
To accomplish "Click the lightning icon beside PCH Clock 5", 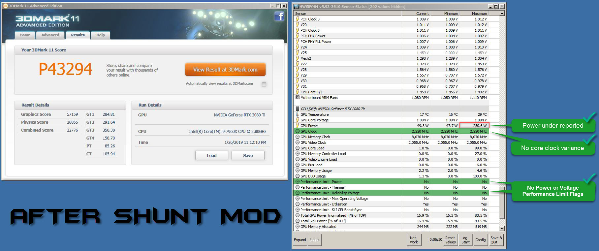I will coord(297,30).
